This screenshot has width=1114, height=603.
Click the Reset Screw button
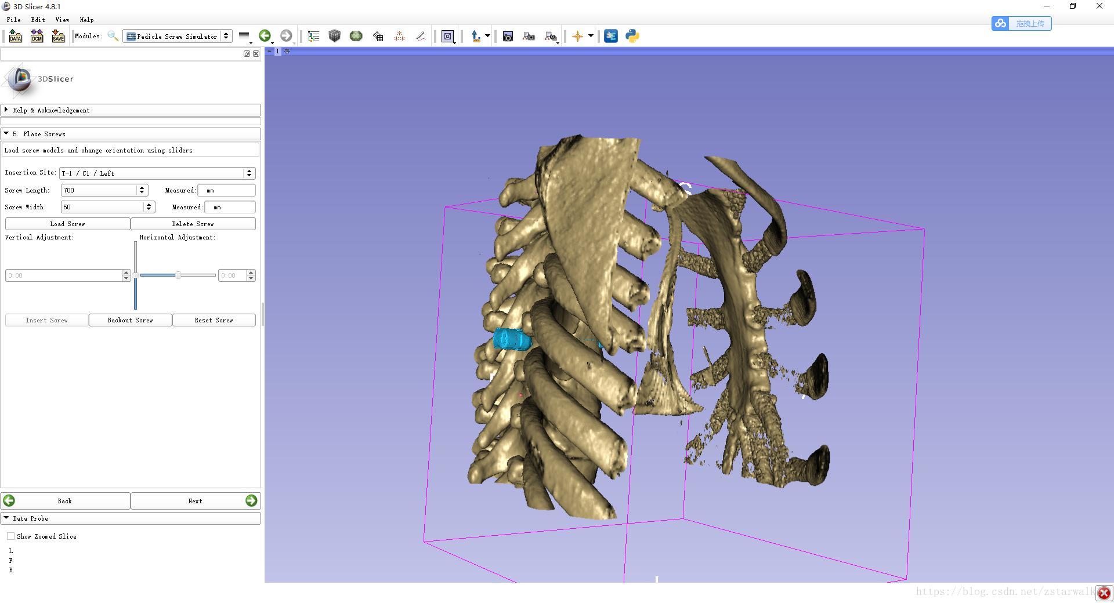pyautogui.click(x=214, y=320)
